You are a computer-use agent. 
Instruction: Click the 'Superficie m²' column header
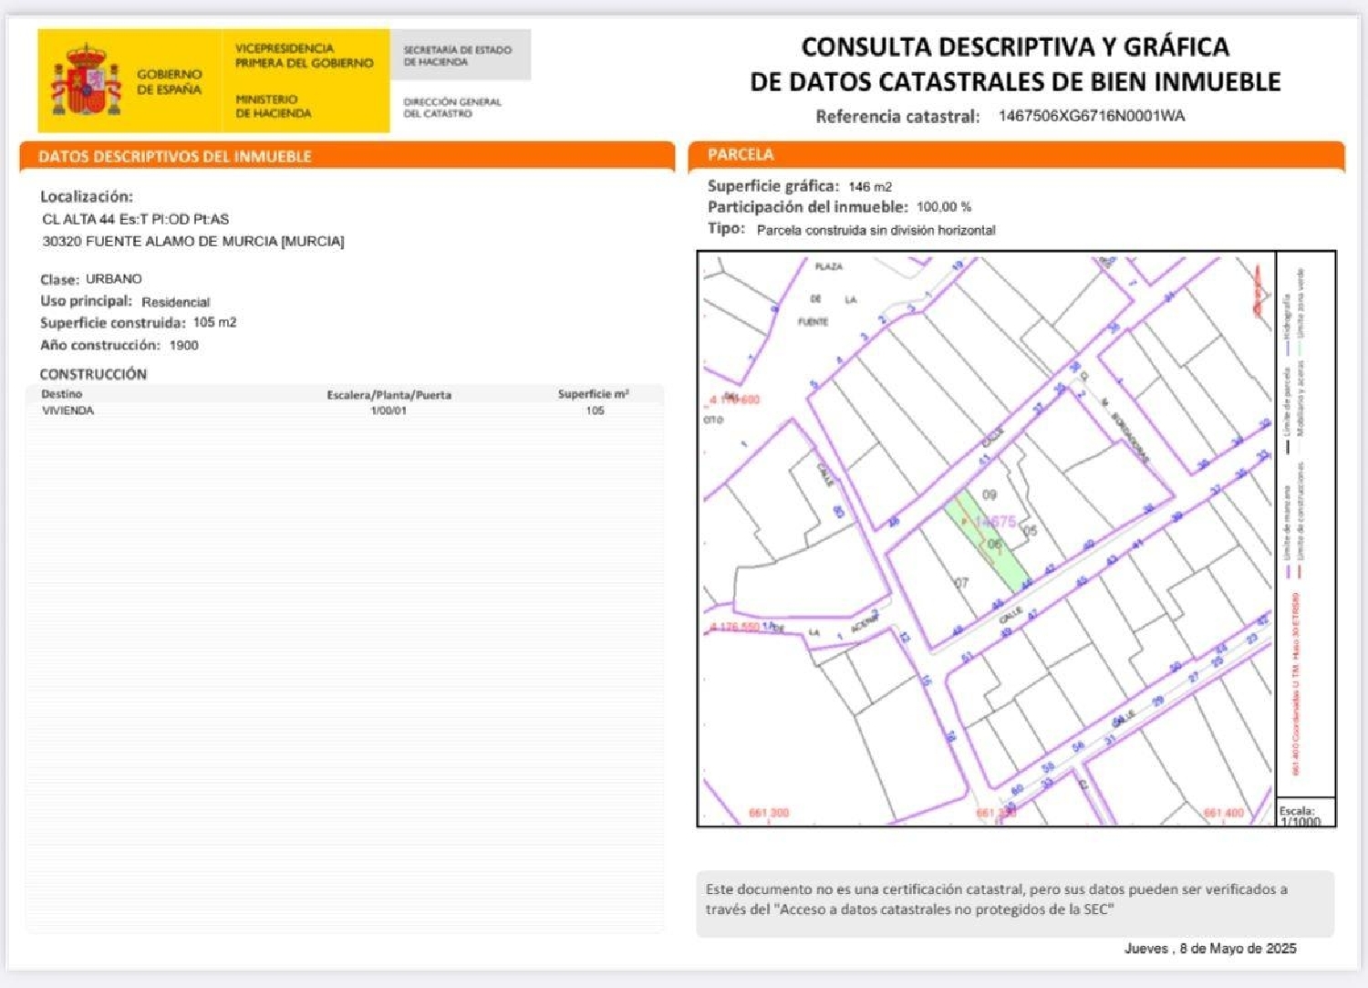coord(594,394)
